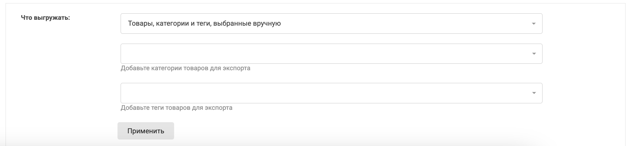Click the Что выгружать label
The height and width of the screenshot is (146, 628).
point(45,18)
